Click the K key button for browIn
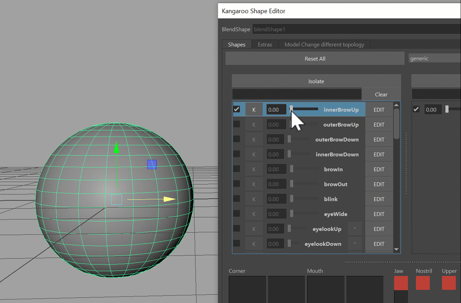The height and width of the screenshot is (303, 461). pos(254,169)
